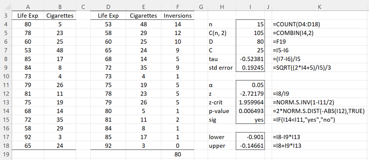The width and height of the screenshot is (369, 160).
Task: Click Life Exp heading in column D
Action: tap(108, 16)
